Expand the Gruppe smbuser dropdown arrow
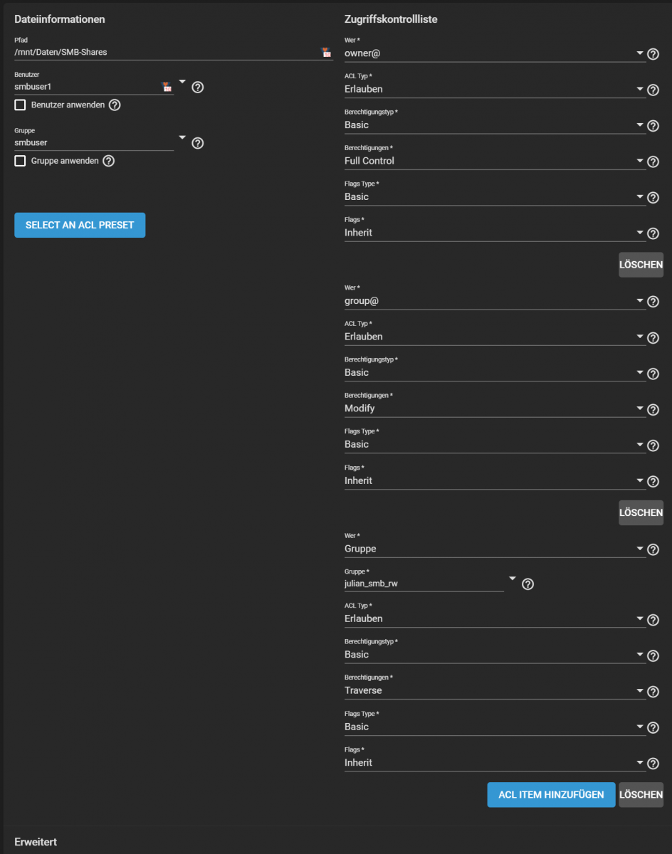The height and width of the screenshot is (854, 672). coord(182,138)
